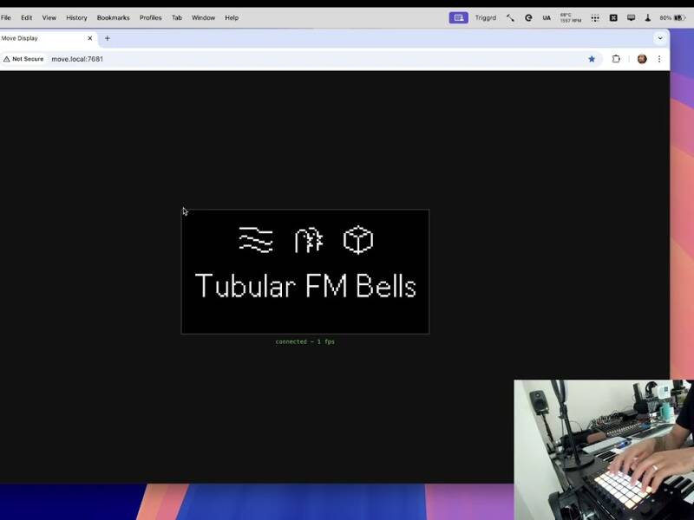The width and height of the screenshot is (694, 520).
Task: Open the Chrome three-dot menu
Action: (659, 59)
